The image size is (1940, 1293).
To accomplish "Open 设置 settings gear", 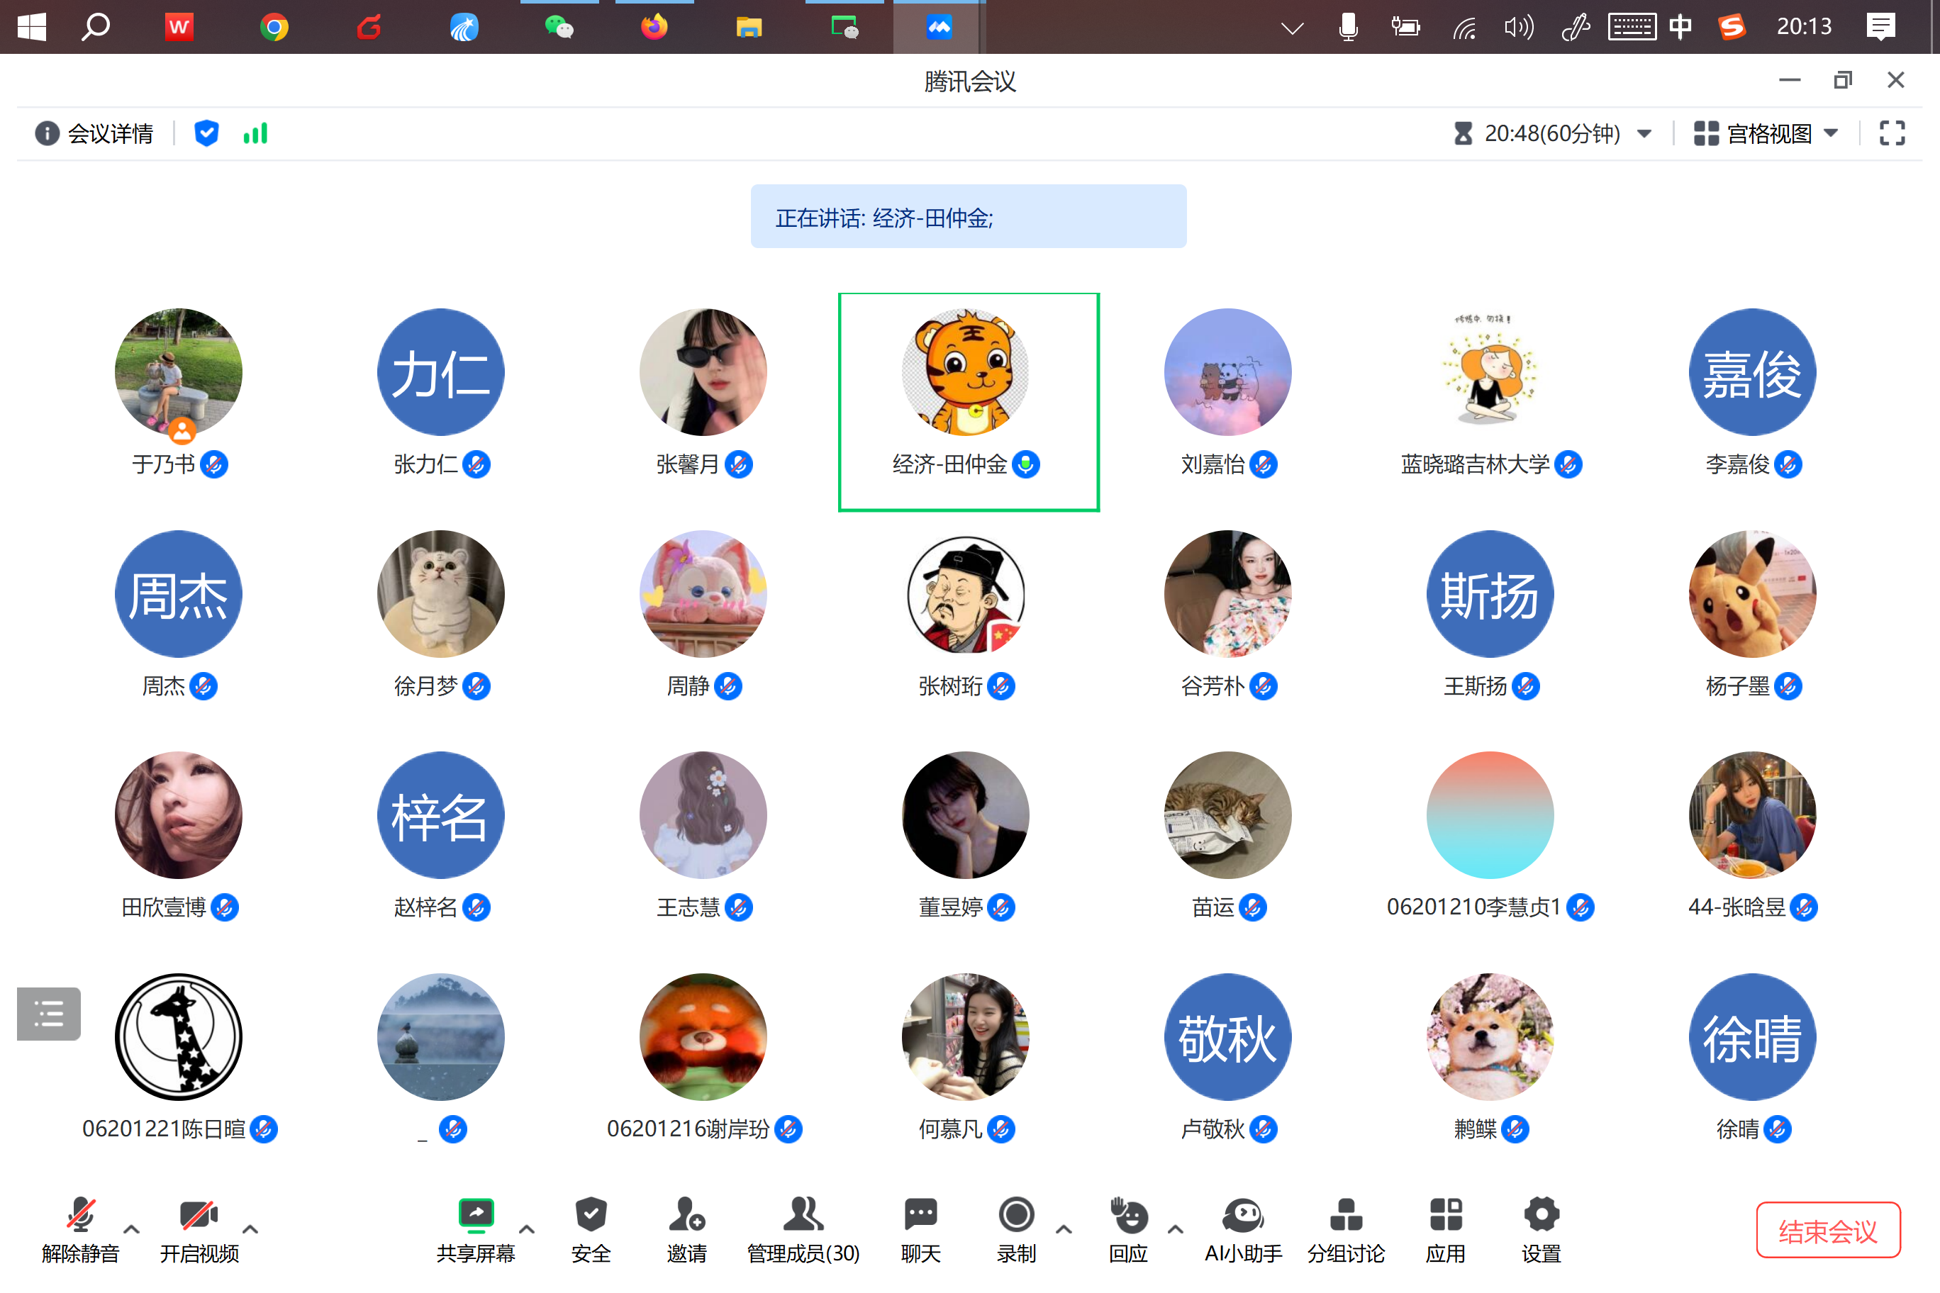I will [1542, 1214].
